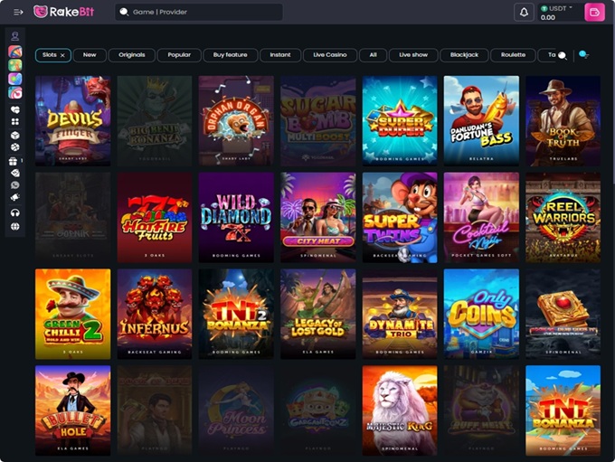The height and width of the screenshot is (462, 615).
Task: Open the Book of Truth game
Action: [x=563, y=121]
